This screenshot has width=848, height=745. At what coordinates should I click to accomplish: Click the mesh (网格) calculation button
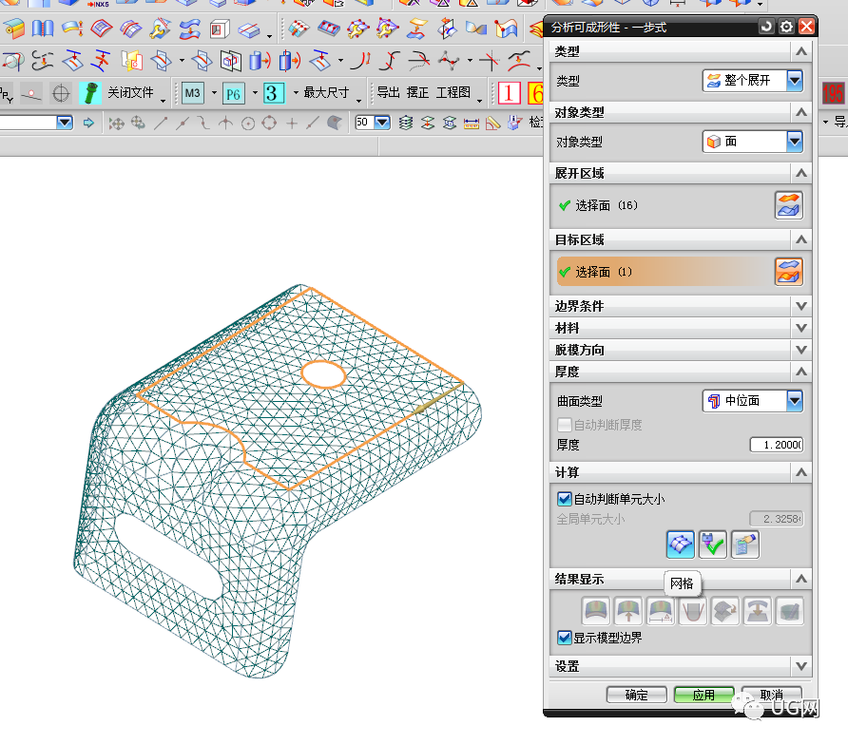(x=681, y=544)
